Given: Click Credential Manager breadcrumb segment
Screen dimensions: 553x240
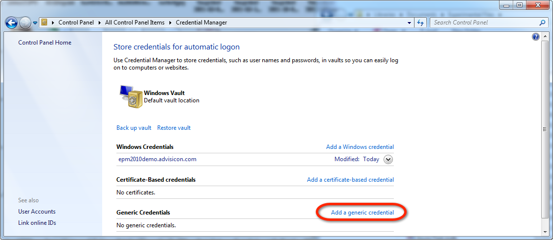Looking at the screenshot, I should tap(201, 23).
